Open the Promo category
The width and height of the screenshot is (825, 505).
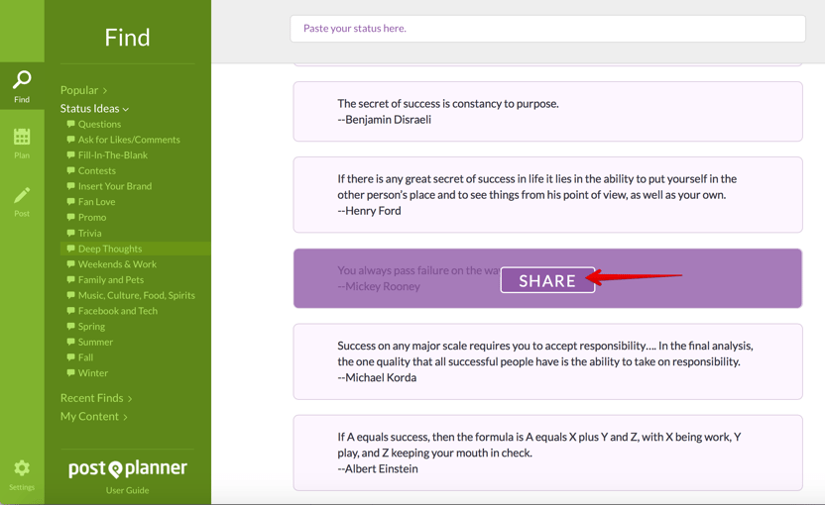[x=92, y=218]
